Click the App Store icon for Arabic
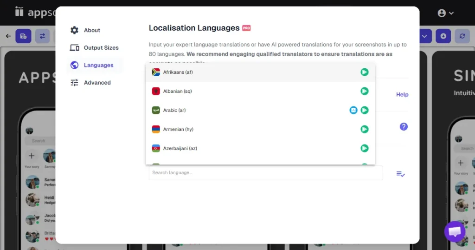The height and width of the screenshot is (250, 475). 353,110
